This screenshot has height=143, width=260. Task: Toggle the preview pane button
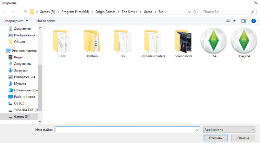coord(243,21)
